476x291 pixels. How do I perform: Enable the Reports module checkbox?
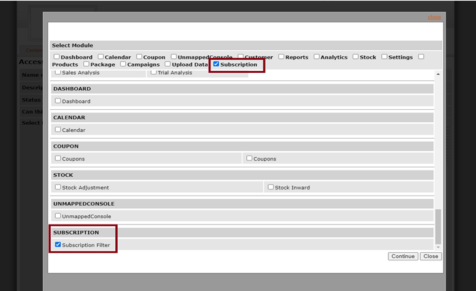coord(281,56)
